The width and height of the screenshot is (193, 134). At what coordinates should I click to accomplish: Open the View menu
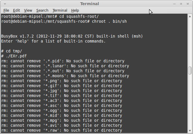tap(28, 10)
